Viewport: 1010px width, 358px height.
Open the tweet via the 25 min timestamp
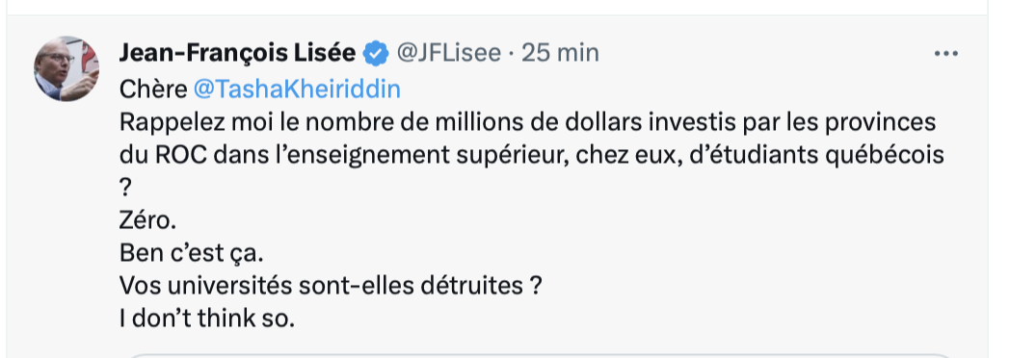(560, 53)
